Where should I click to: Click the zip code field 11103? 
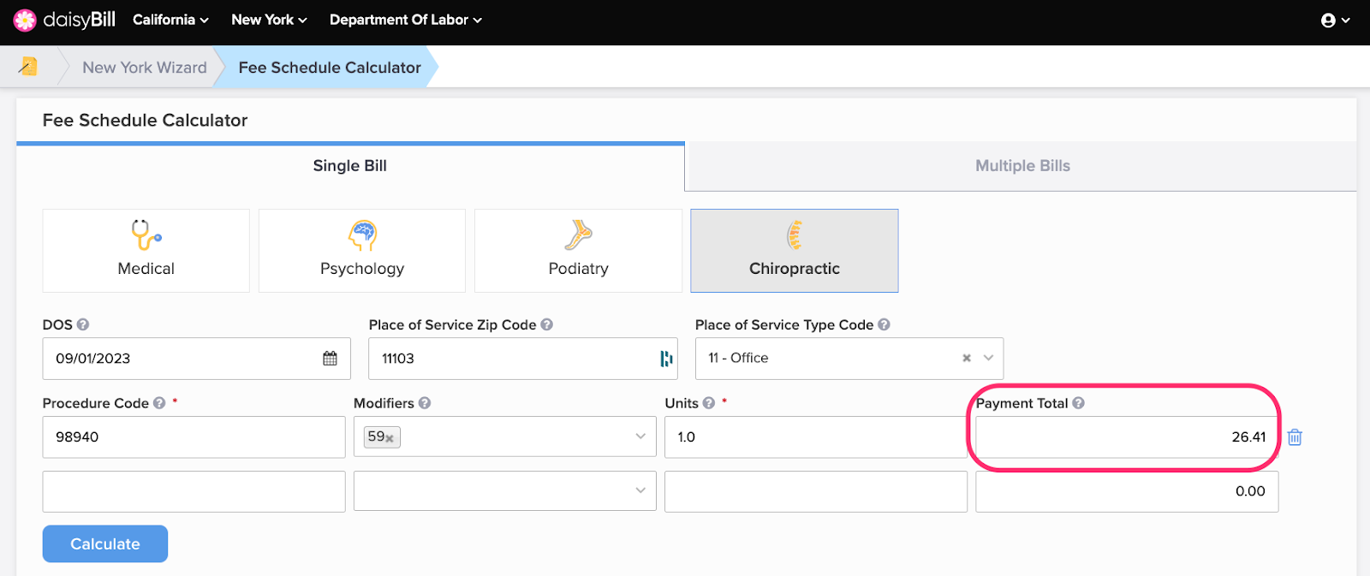tap(523, 359)
